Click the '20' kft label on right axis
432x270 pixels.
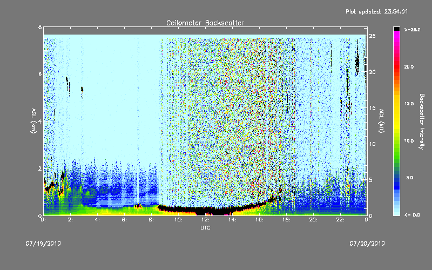[372, 72]
